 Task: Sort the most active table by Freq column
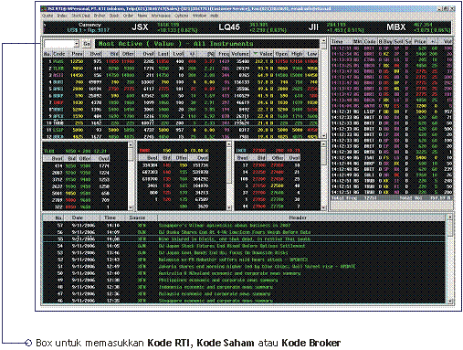(x=224, y=54)
